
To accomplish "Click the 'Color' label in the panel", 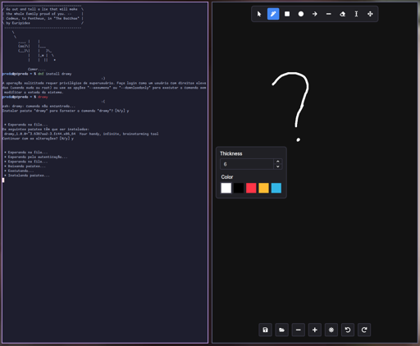I will tap(227, 177).
